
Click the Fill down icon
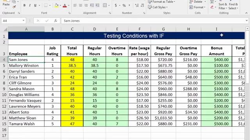click(212, 2)
